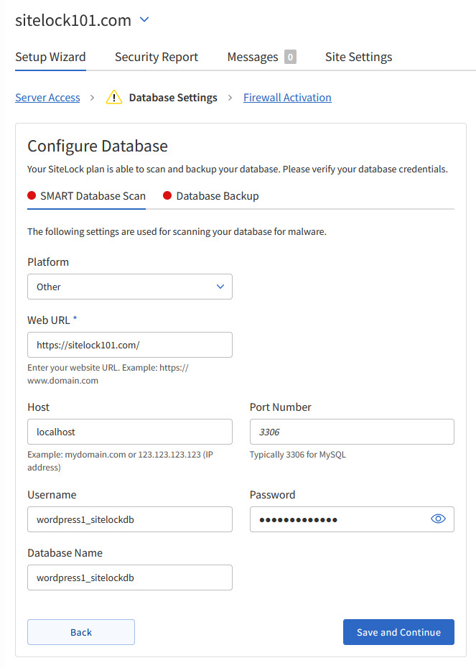Image resolution: width=476 pixels, height=668 pixels.
Task: Click the Username text box
Action: coord(130,519)
